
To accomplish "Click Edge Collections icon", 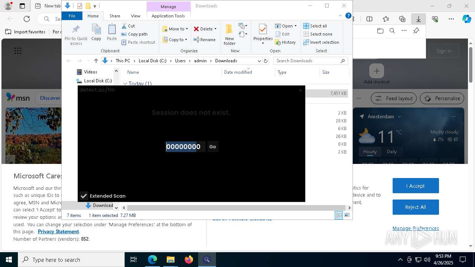I will [x=402, y=19].
